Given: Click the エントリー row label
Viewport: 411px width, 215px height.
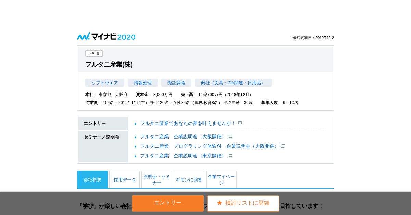Looking at the screenshot, I should tap(103, 124).
